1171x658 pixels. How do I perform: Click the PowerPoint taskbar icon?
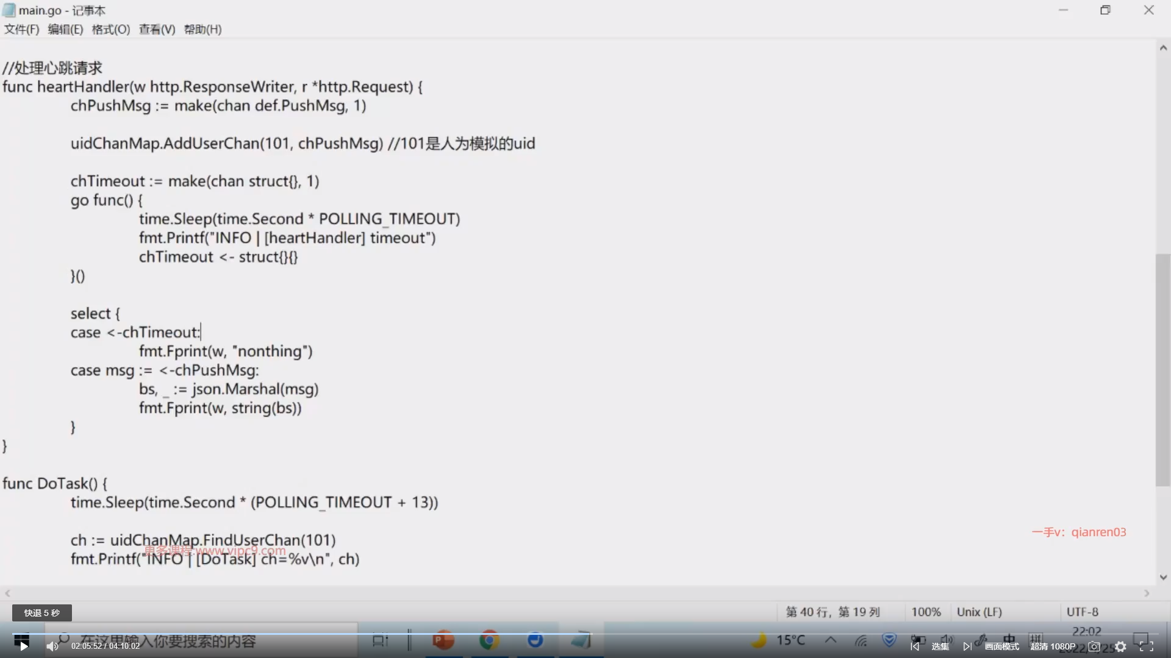443,640
